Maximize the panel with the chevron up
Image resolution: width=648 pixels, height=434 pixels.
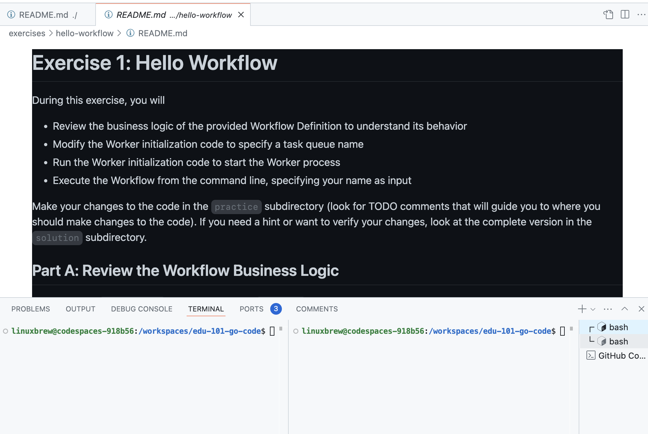[x=625, y=309]
